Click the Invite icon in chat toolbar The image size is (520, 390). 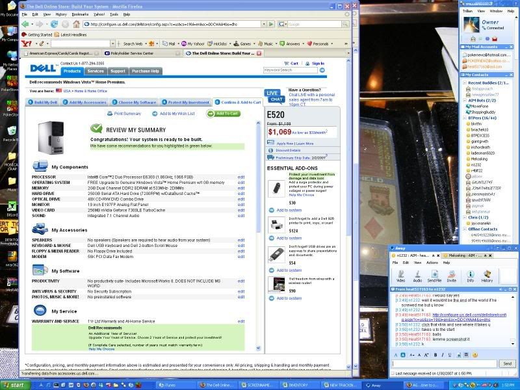pos(452,276)
